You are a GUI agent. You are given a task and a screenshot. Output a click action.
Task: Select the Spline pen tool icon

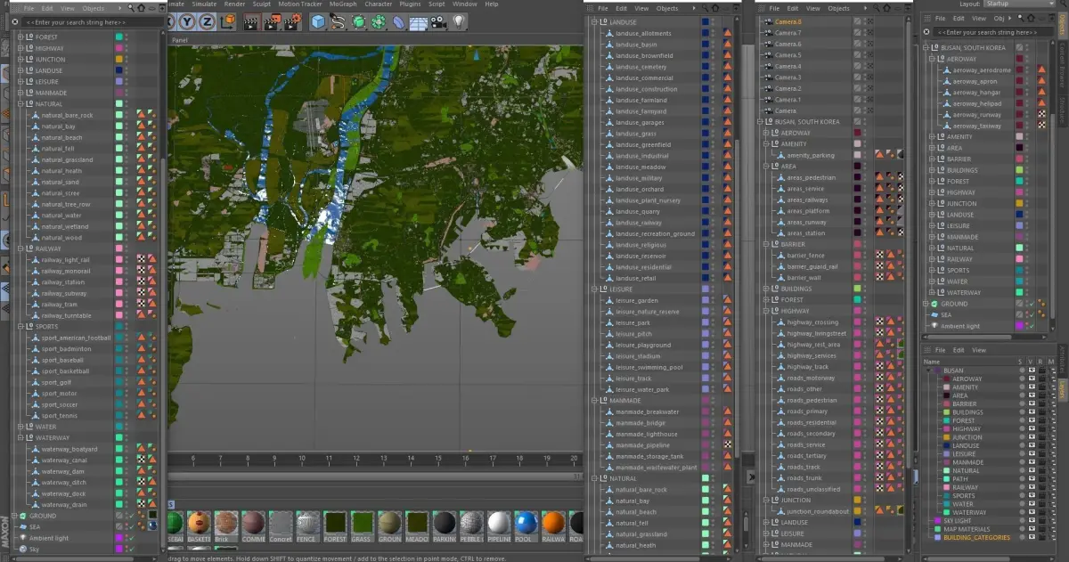point(338,22)
